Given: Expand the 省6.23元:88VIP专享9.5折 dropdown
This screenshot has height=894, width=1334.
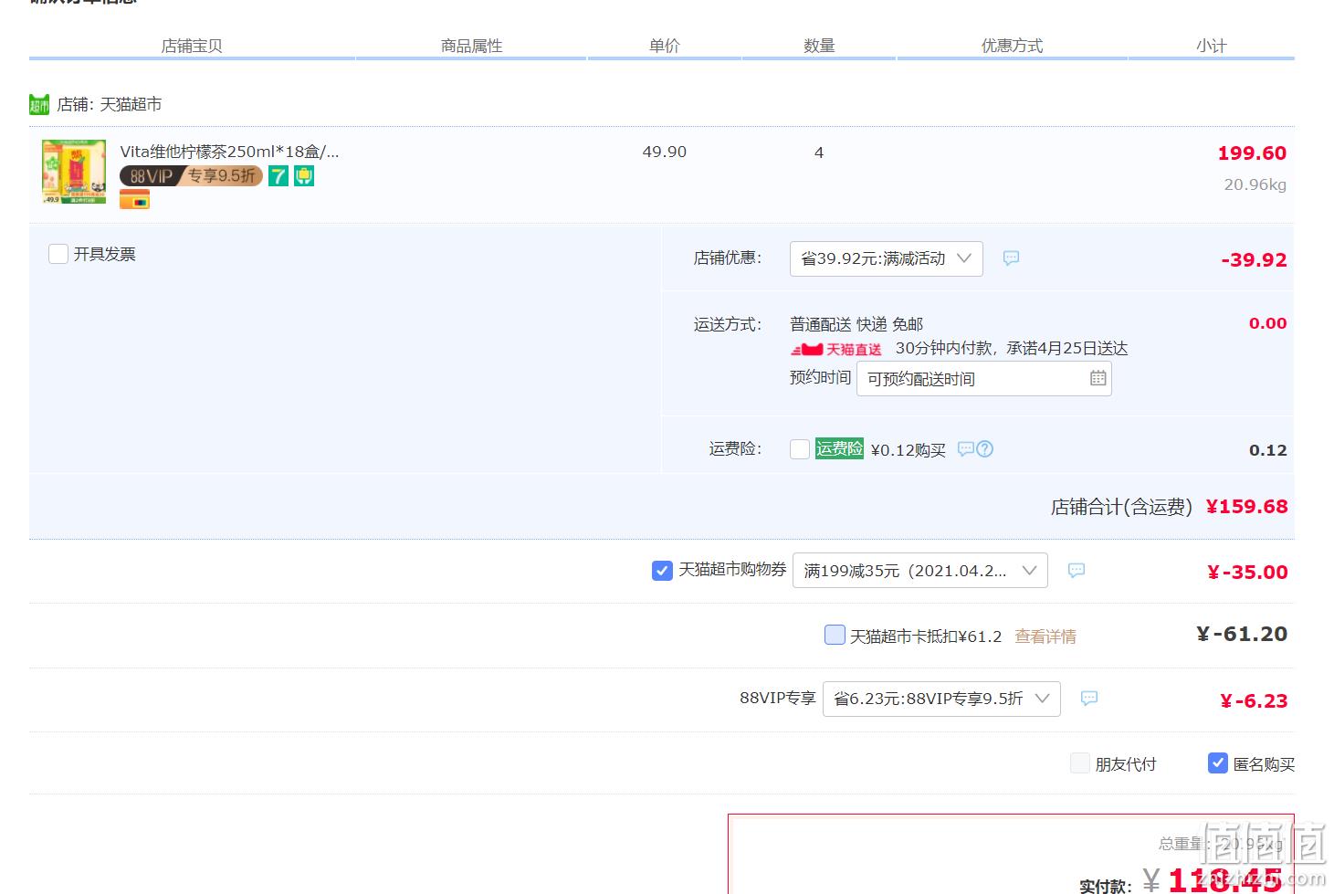Looking at the screenshot, I should click(941, 699).
